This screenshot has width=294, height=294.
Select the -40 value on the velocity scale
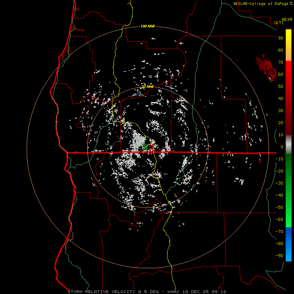(x=279, y=195)
